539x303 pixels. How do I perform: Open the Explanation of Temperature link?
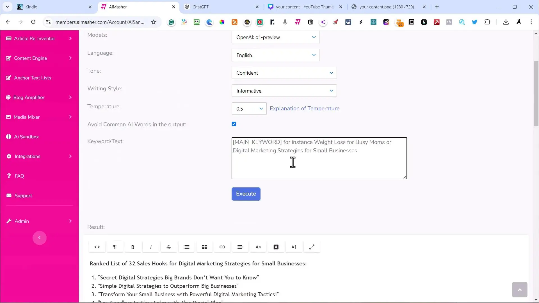(x=305, y=109)
